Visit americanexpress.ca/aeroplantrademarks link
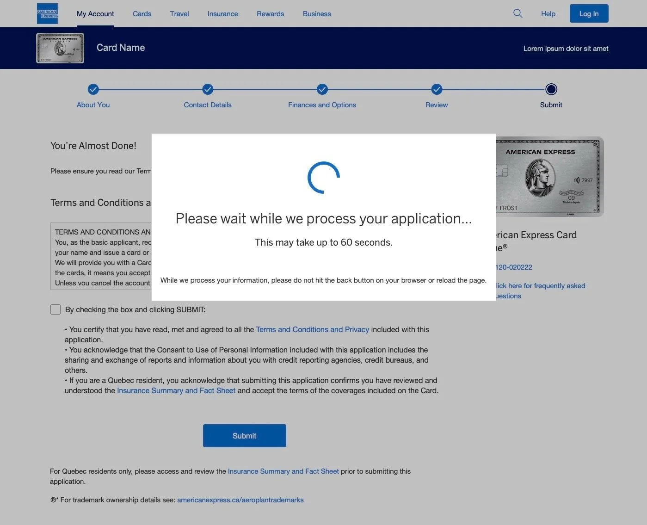 (x=240, y=500)
